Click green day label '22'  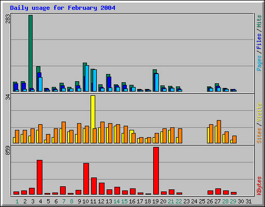(179, 201)
